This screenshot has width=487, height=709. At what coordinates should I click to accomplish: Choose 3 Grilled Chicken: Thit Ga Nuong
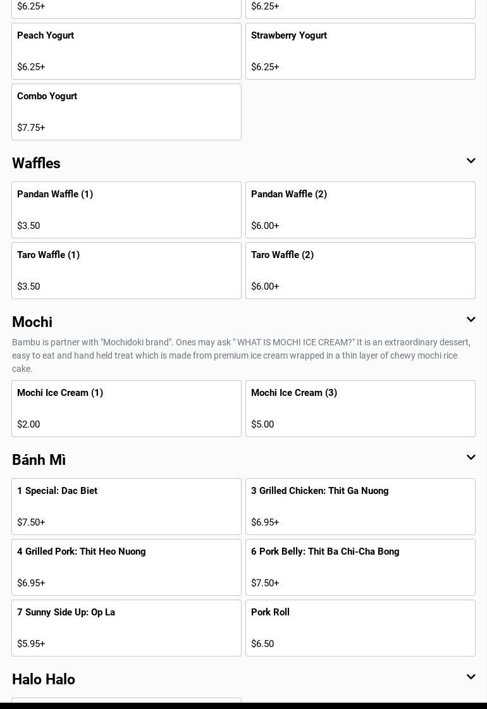point(361,507)
